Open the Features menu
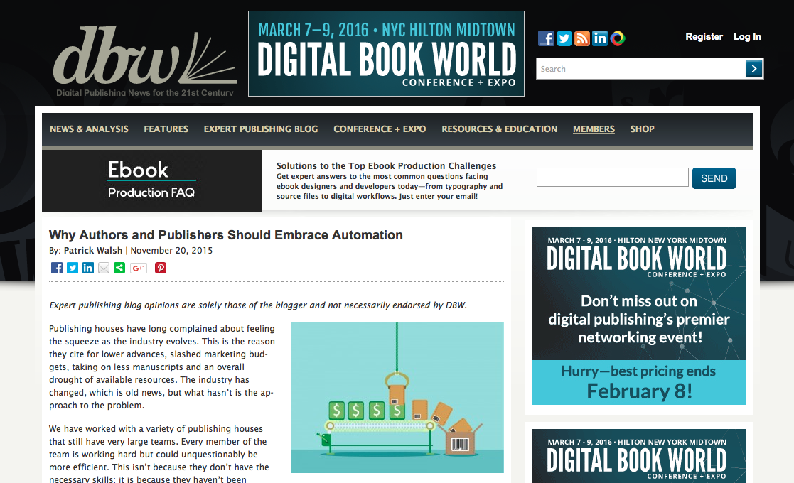794x483 pixels. 166,129
